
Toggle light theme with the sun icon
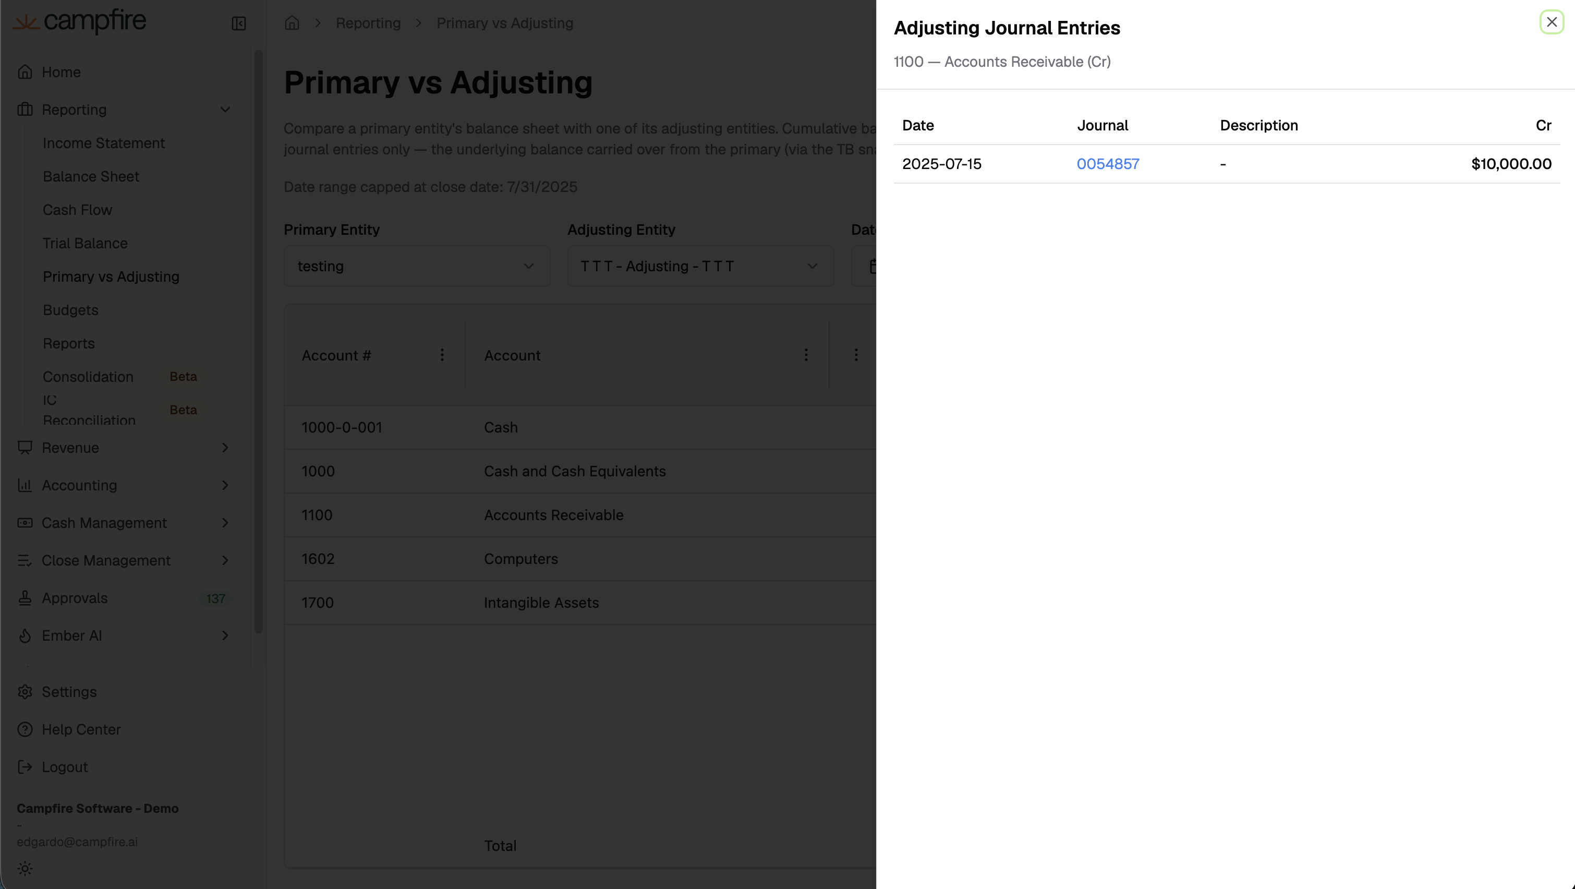[x=25, y=869]
